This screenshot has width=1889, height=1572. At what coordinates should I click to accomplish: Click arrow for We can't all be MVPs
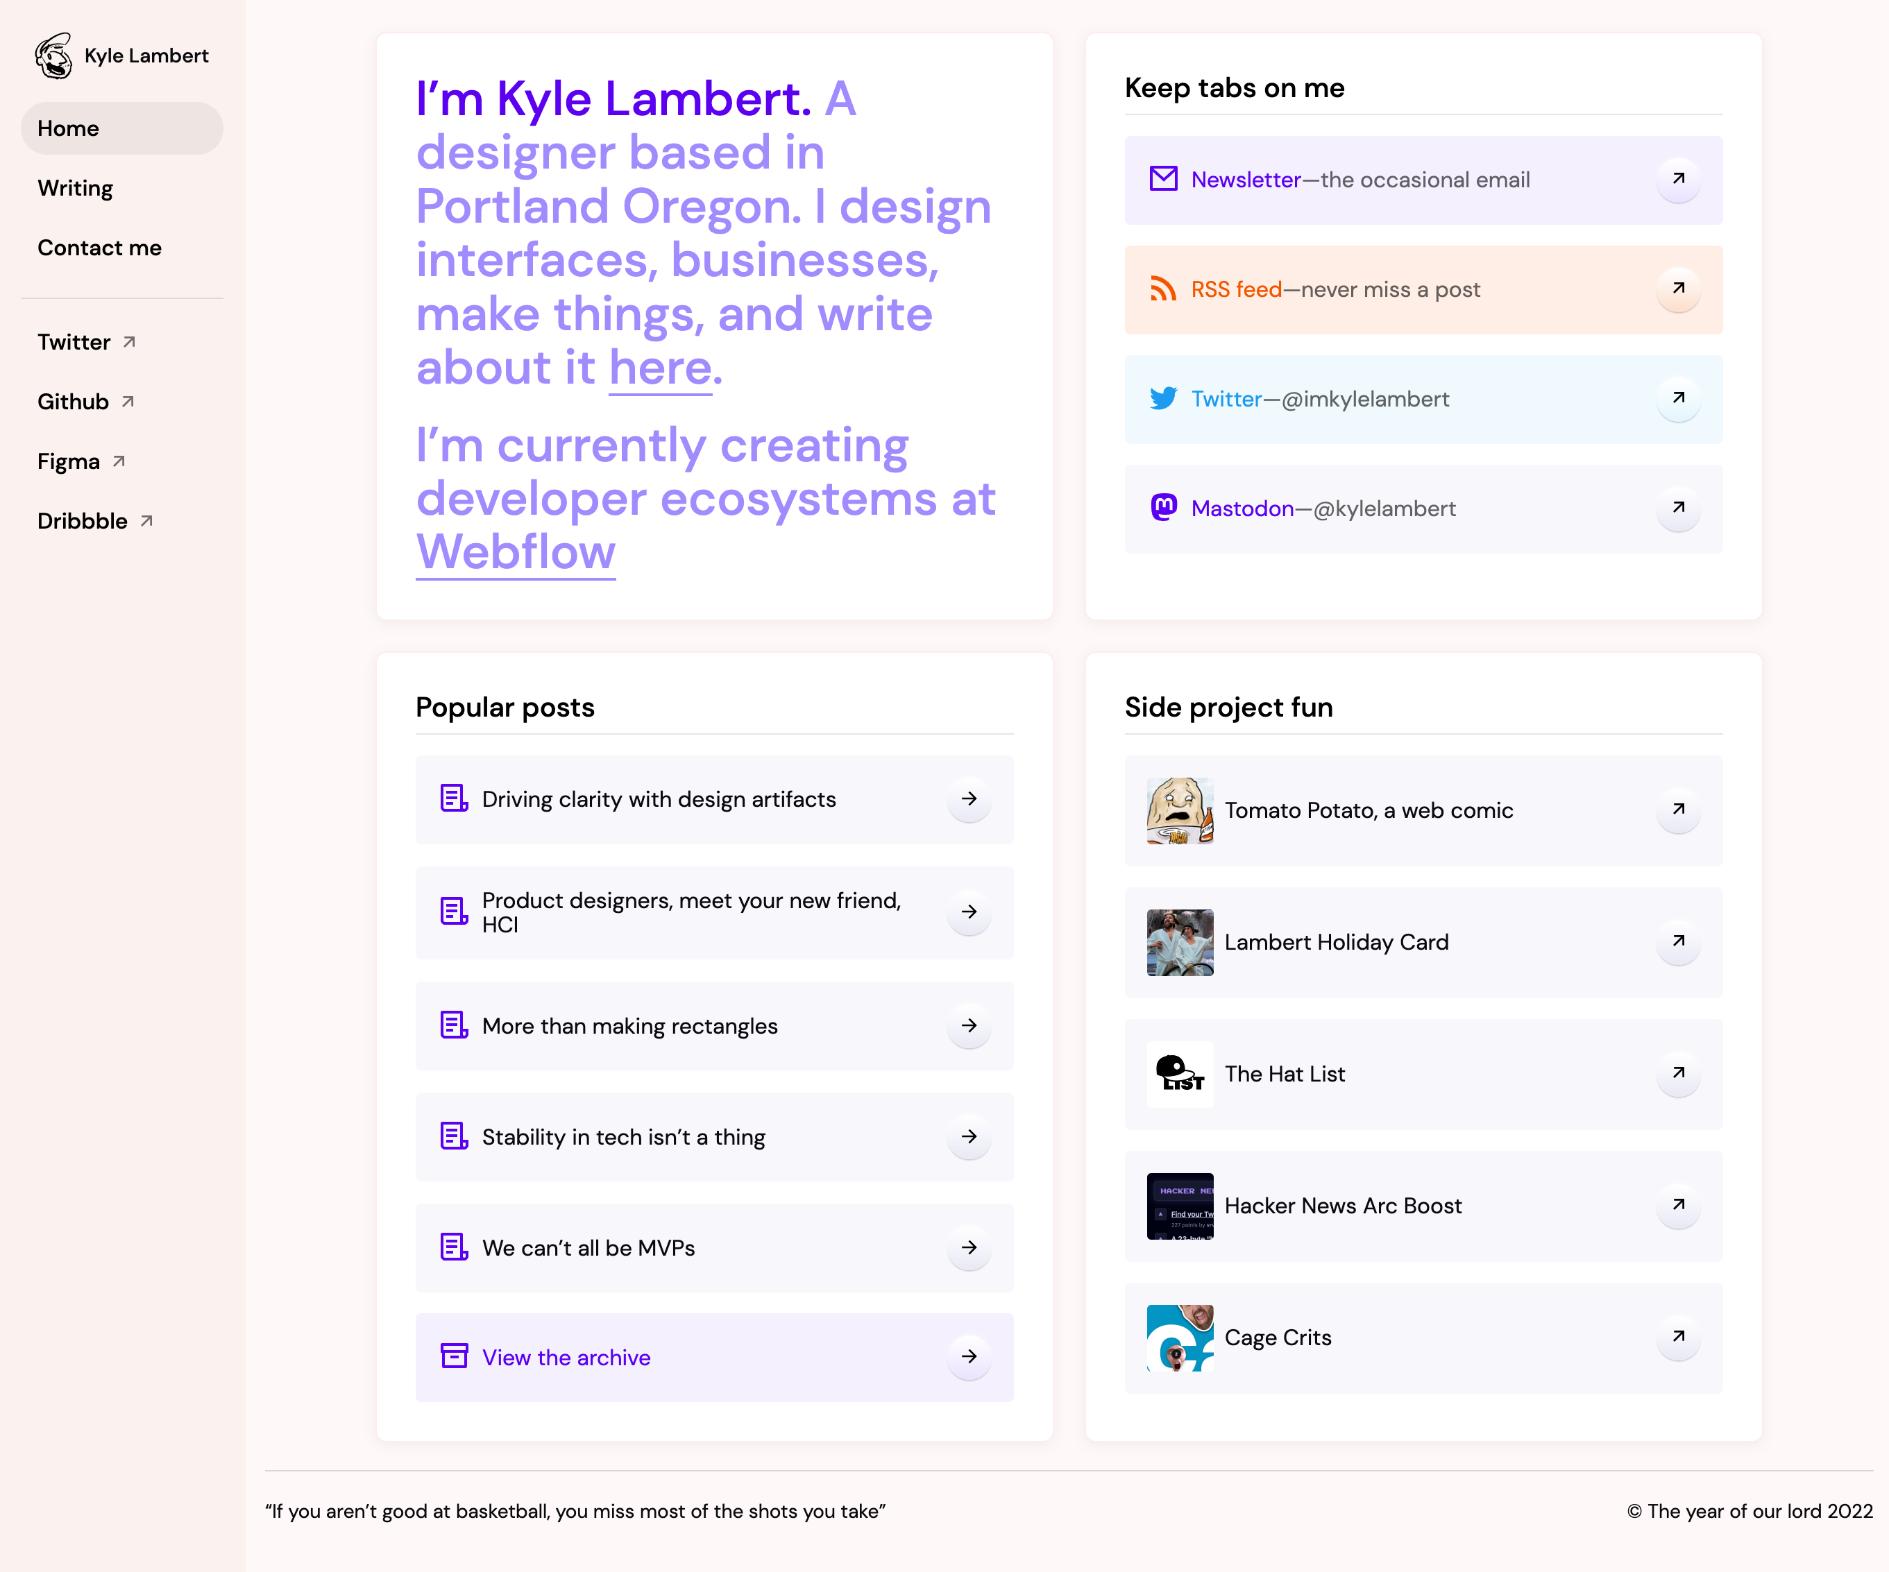(x=969, y=1247)
